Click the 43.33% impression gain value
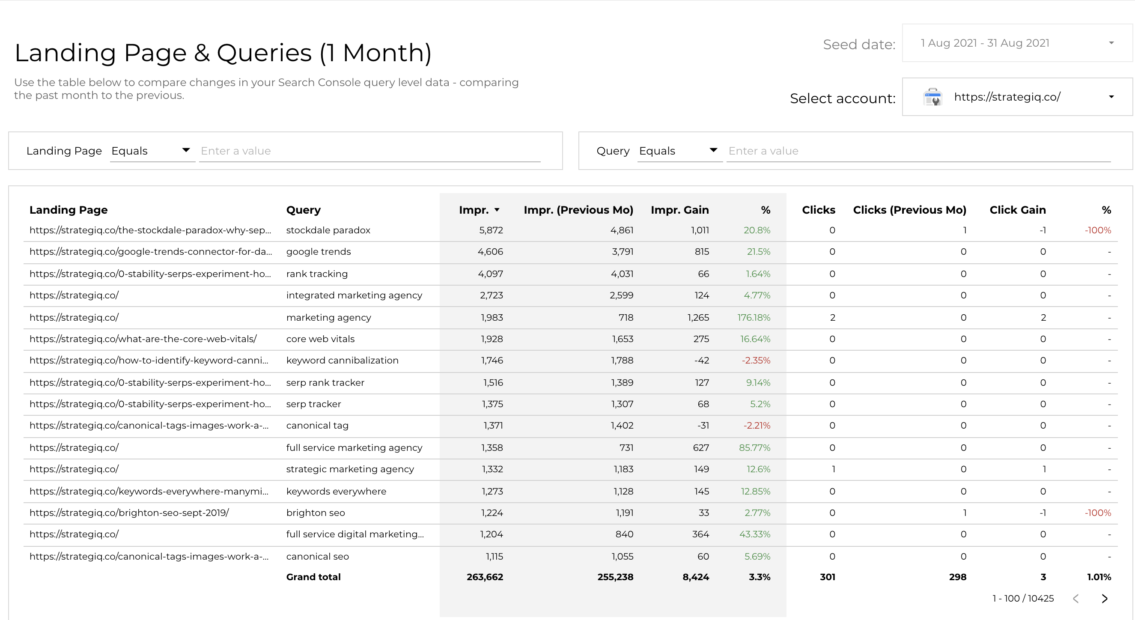The width and height of the screenshot is (1135, 620). click(755, 534)
